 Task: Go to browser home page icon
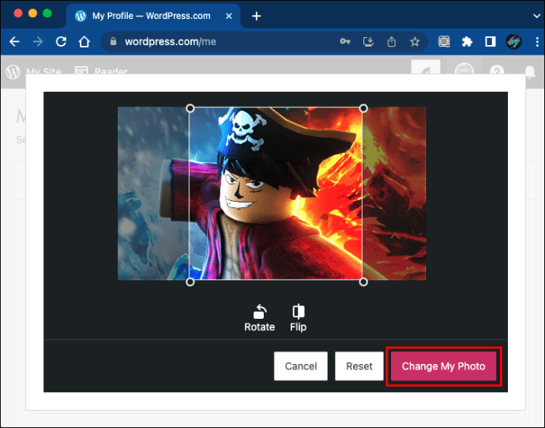85,42
